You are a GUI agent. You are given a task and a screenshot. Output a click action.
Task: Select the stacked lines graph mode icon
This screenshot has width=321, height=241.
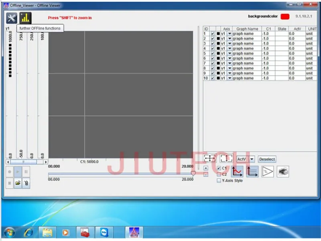[252, 172]
